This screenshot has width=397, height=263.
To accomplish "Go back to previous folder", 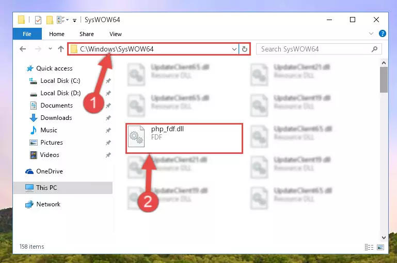I will [23, 49].
